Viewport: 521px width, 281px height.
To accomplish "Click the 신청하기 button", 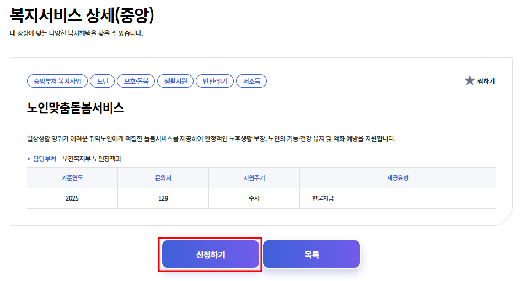I will 211,255.
